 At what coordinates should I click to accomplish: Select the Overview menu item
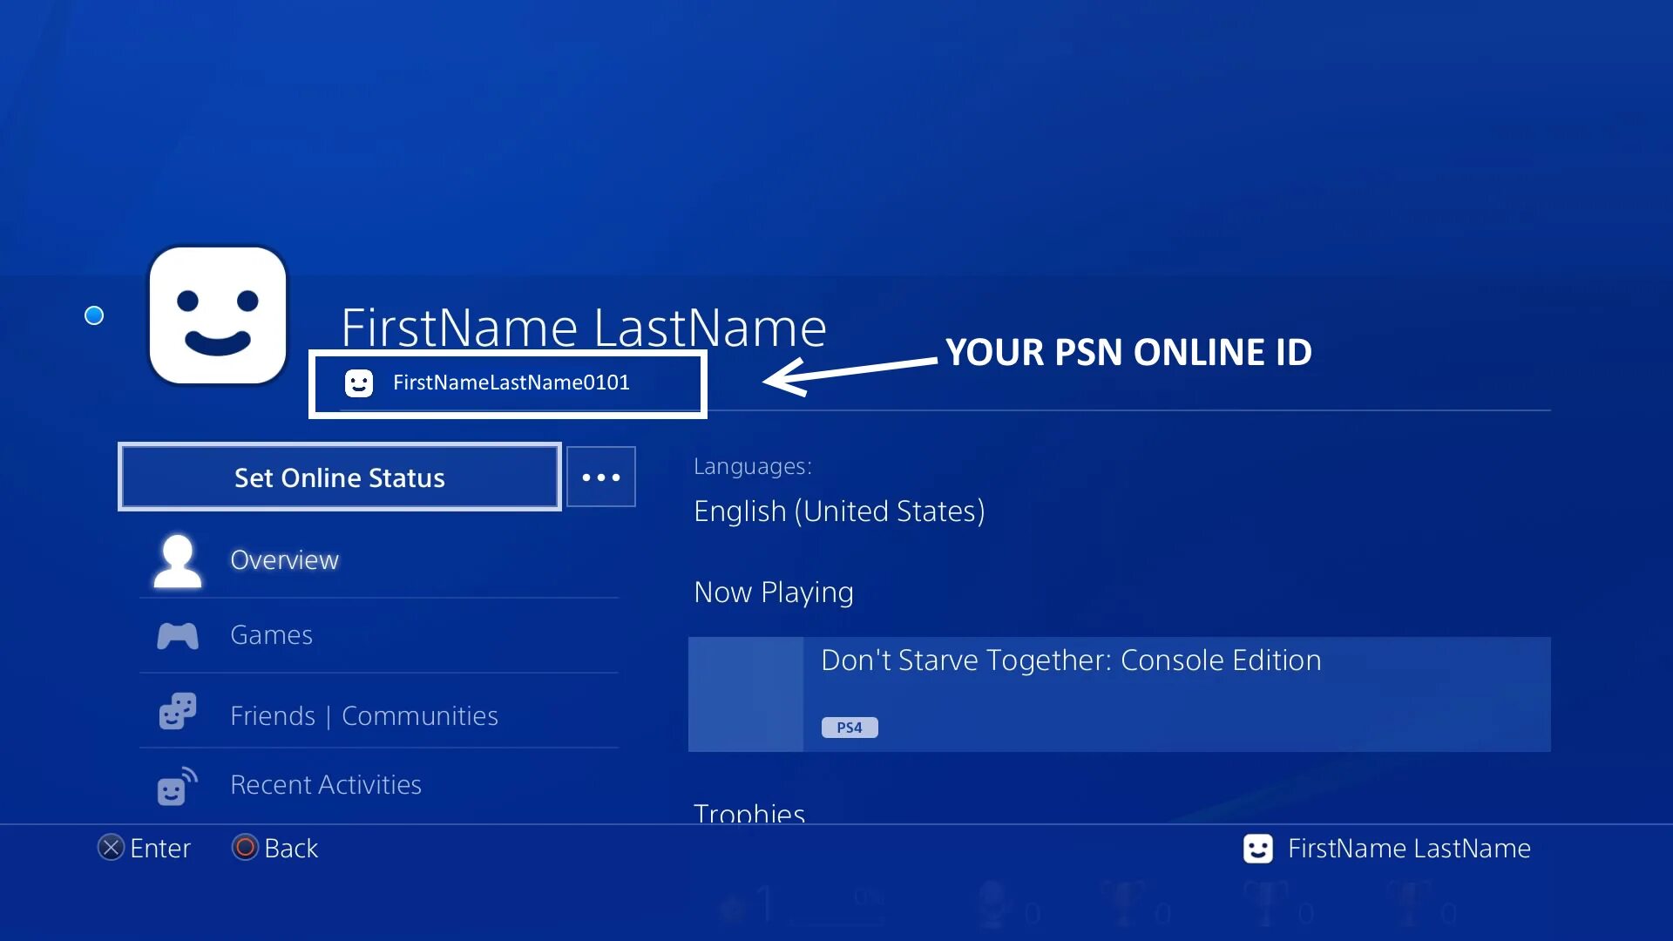[x=284, y=560]
